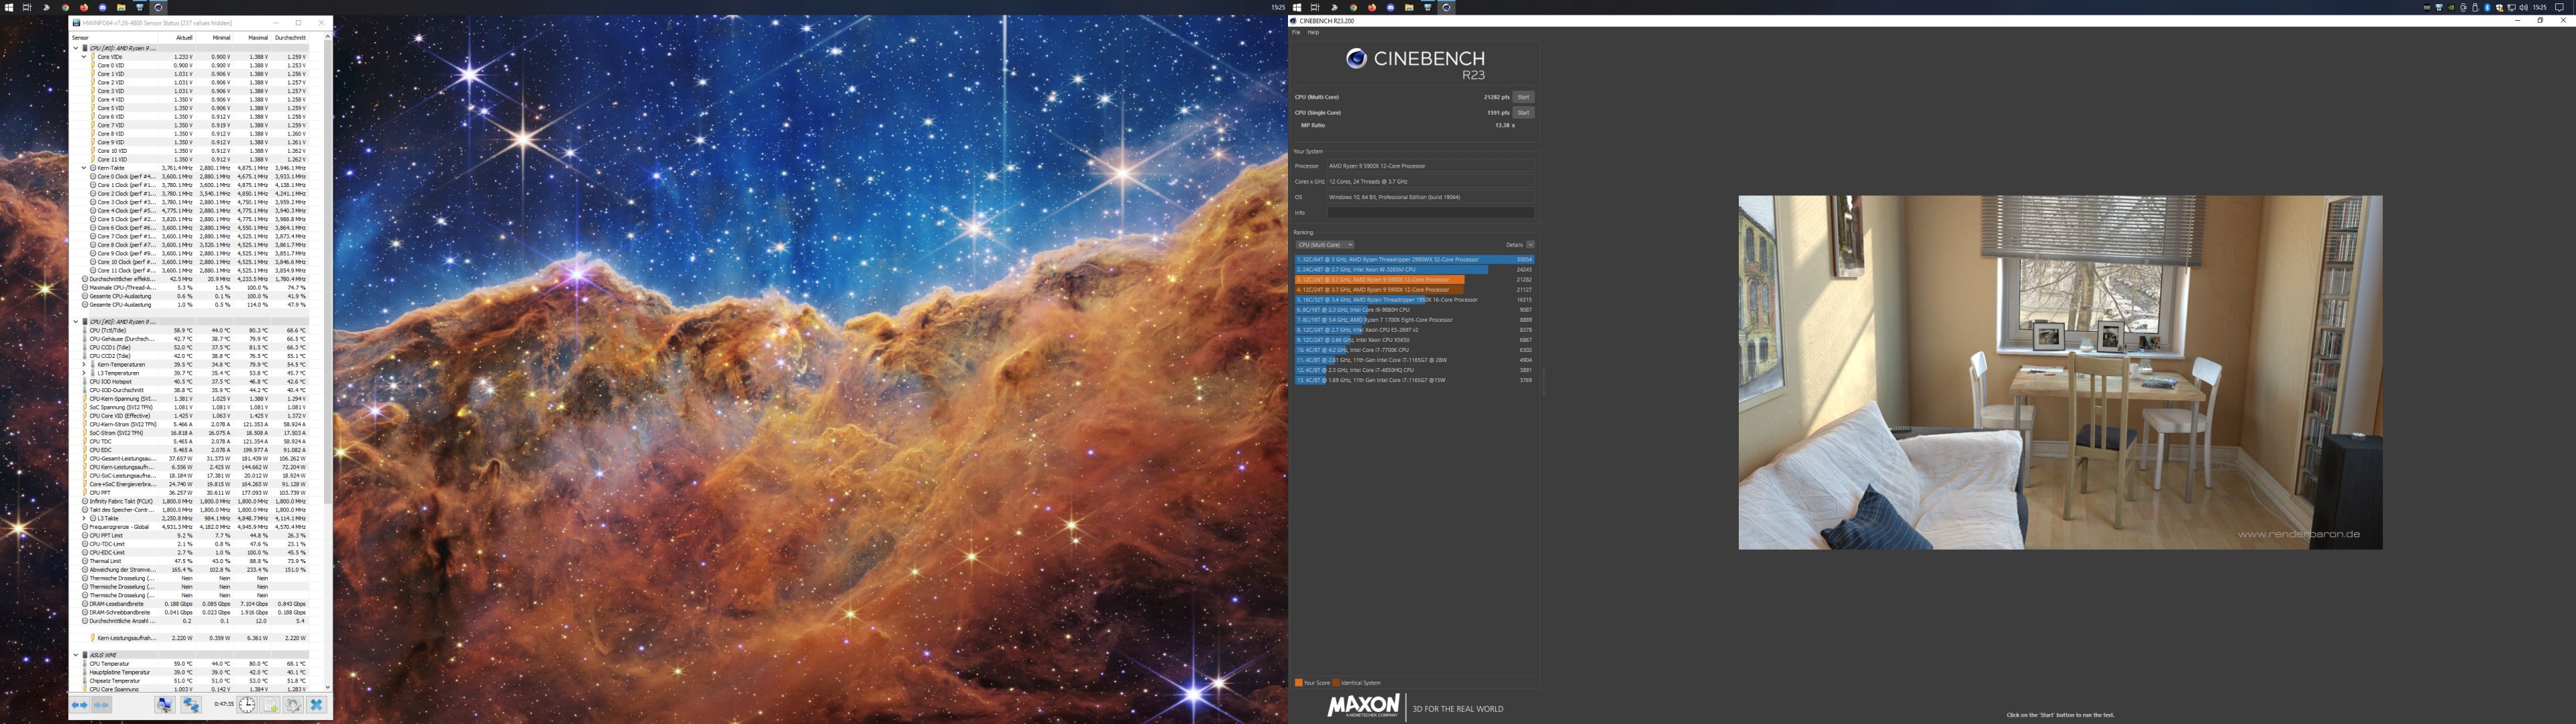Viewport: 2576px width, 724px height.
Task: Open the Cinebench File menu
Action: [x=1297, y=32]
